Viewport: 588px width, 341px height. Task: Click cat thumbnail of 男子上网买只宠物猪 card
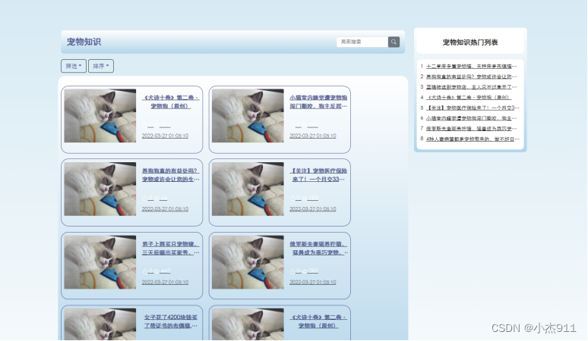(100, 262)
